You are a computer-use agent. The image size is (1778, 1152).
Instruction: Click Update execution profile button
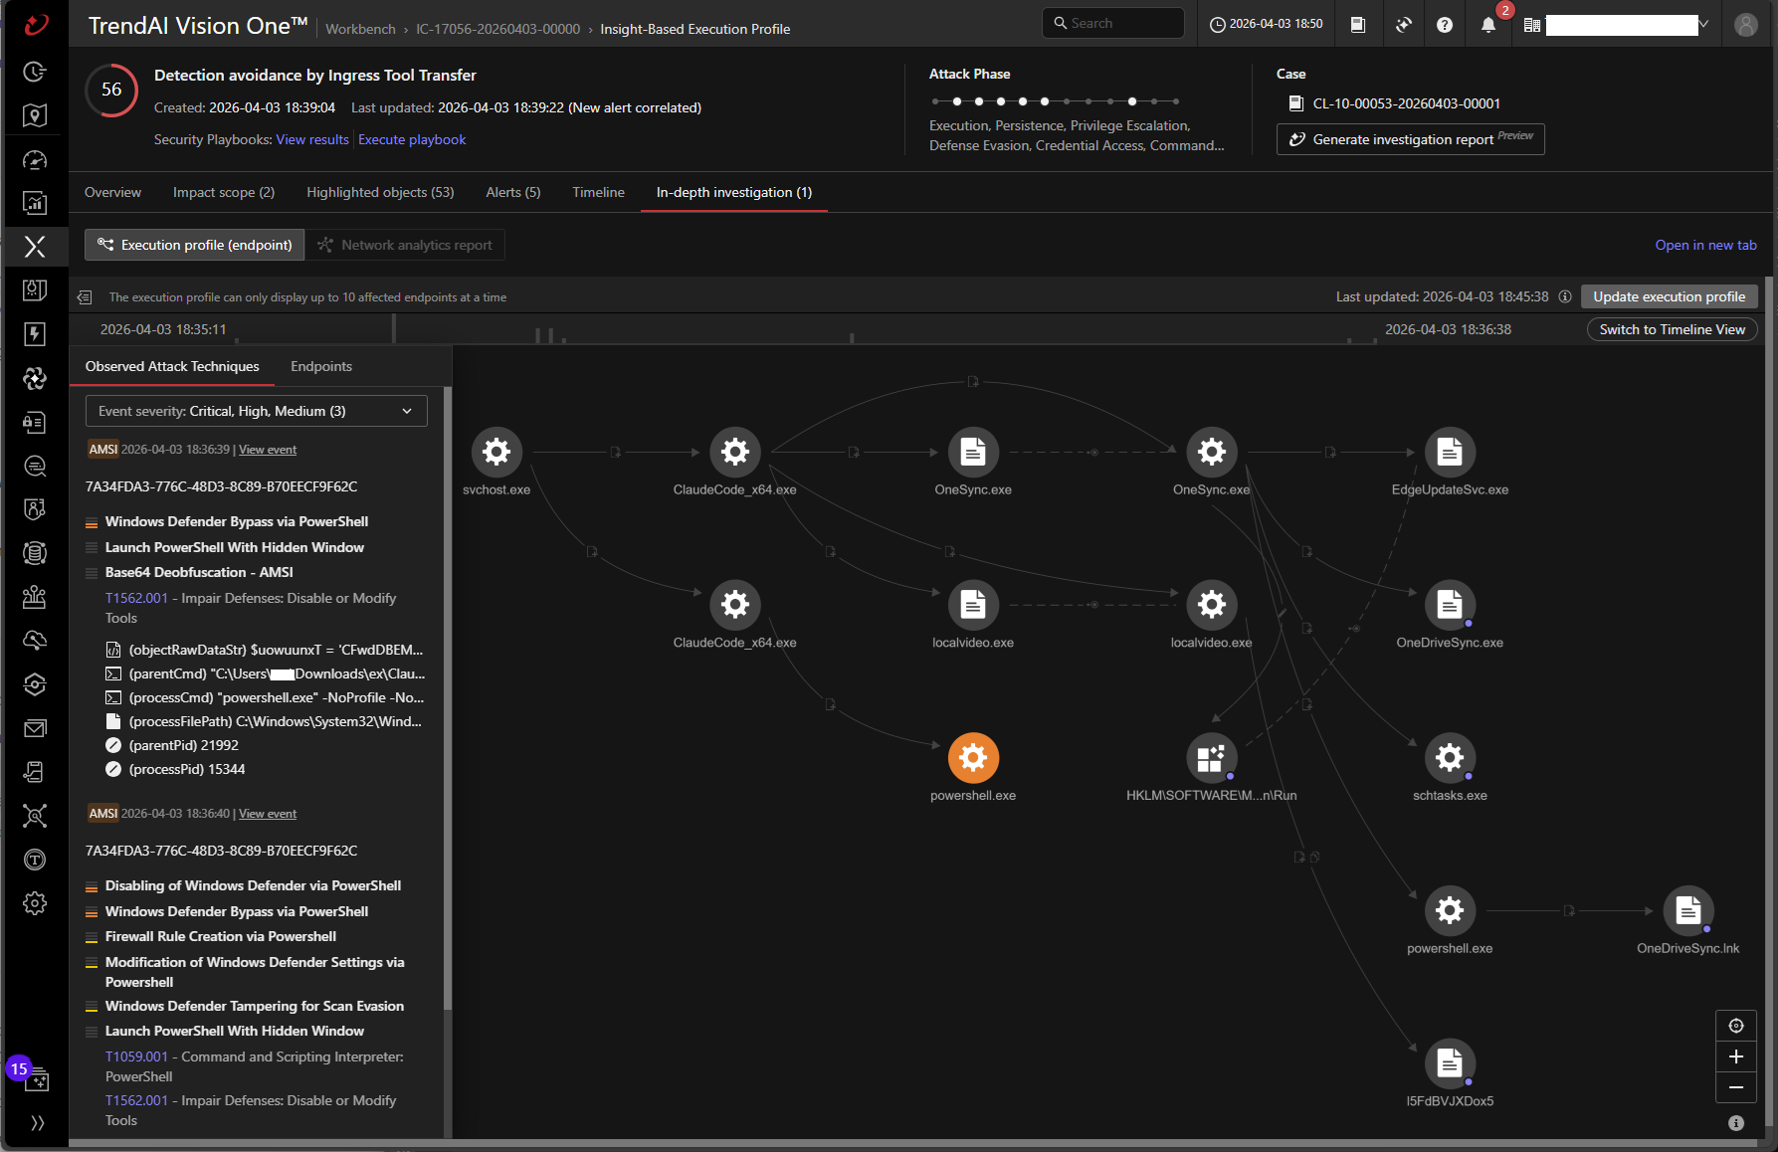pos(1669,296)
